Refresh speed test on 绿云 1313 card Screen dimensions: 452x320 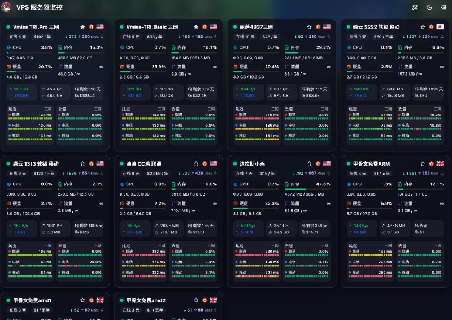[102, 174]
